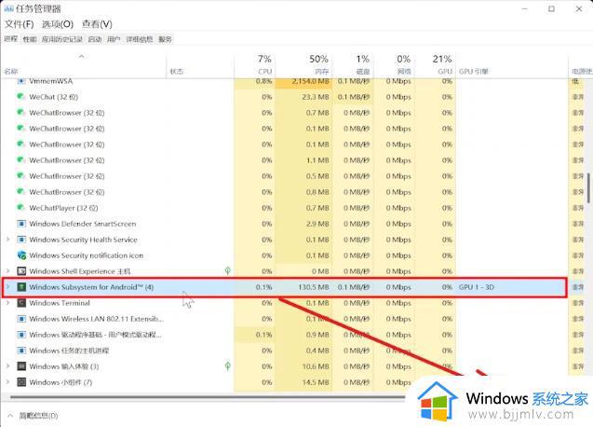
Task: Click green leaf status icon on 输入体验 row
Action: click(228, 365)
